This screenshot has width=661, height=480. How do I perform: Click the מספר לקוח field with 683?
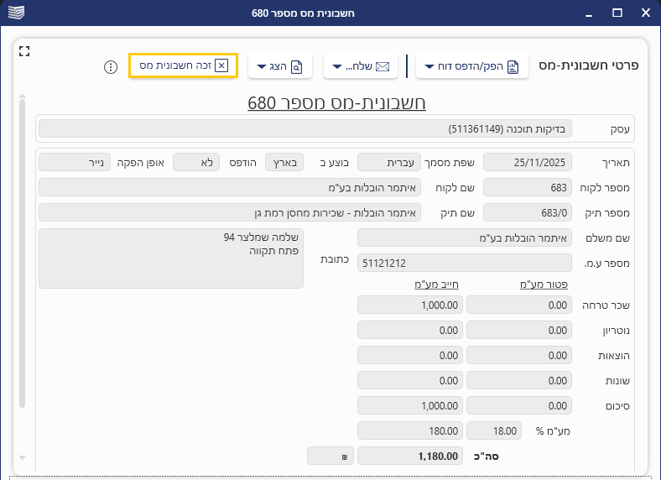coord(528,187)
